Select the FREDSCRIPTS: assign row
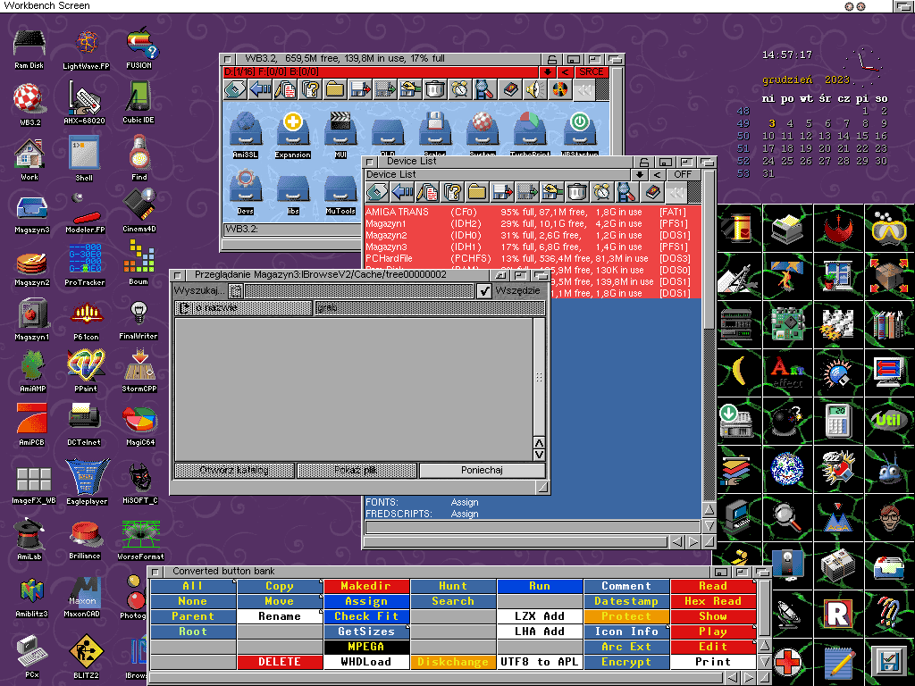 [533, 514]
